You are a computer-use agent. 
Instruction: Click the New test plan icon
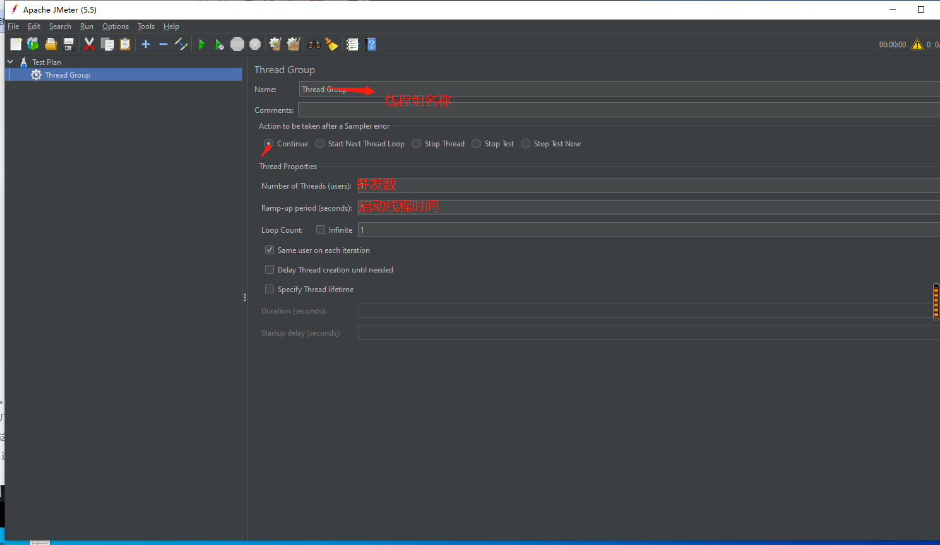coord(16,44)
